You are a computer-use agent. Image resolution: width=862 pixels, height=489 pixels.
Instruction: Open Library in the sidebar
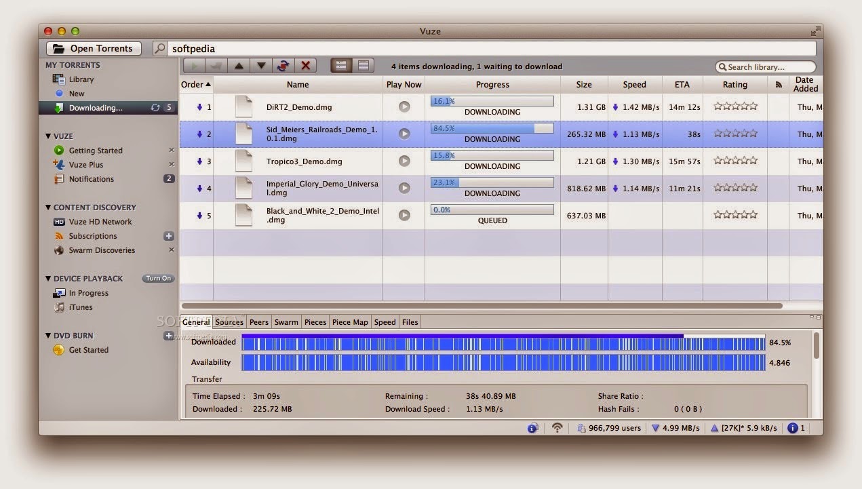coord(81,79)
